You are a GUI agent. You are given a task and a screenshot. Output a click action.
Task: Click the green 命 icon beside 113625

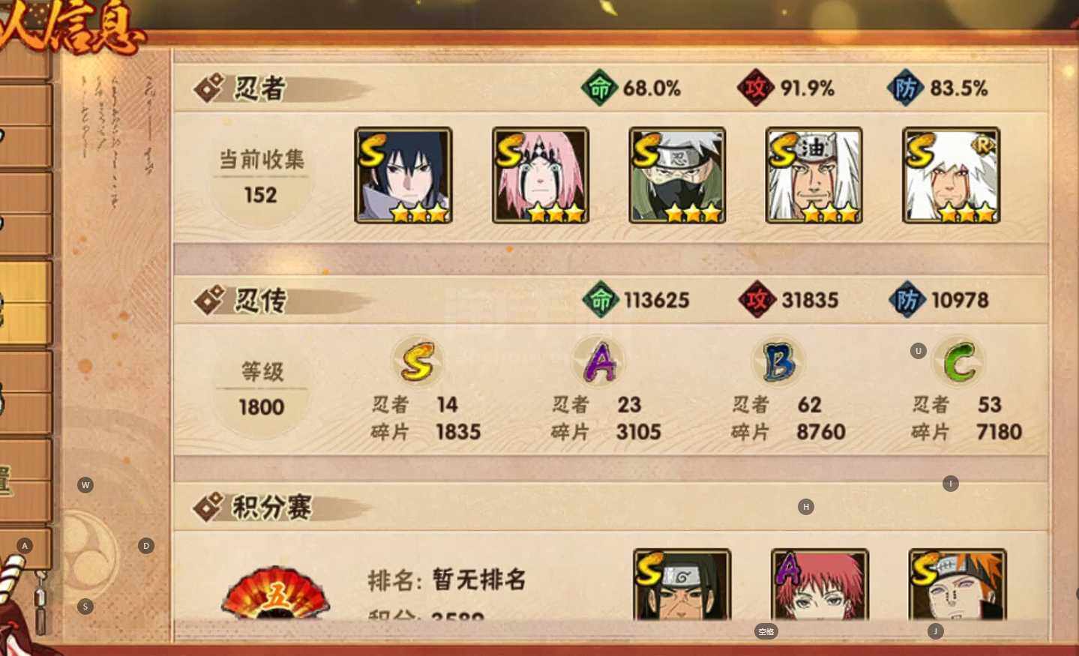[x=601, y=300]
